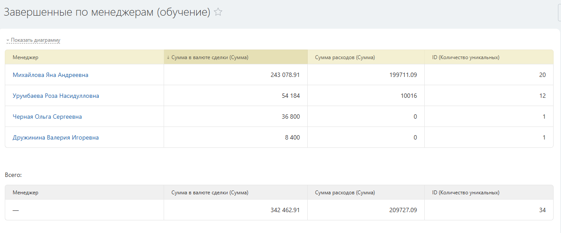Click ID count 12 for Урумбаева

tap(542, 96)
